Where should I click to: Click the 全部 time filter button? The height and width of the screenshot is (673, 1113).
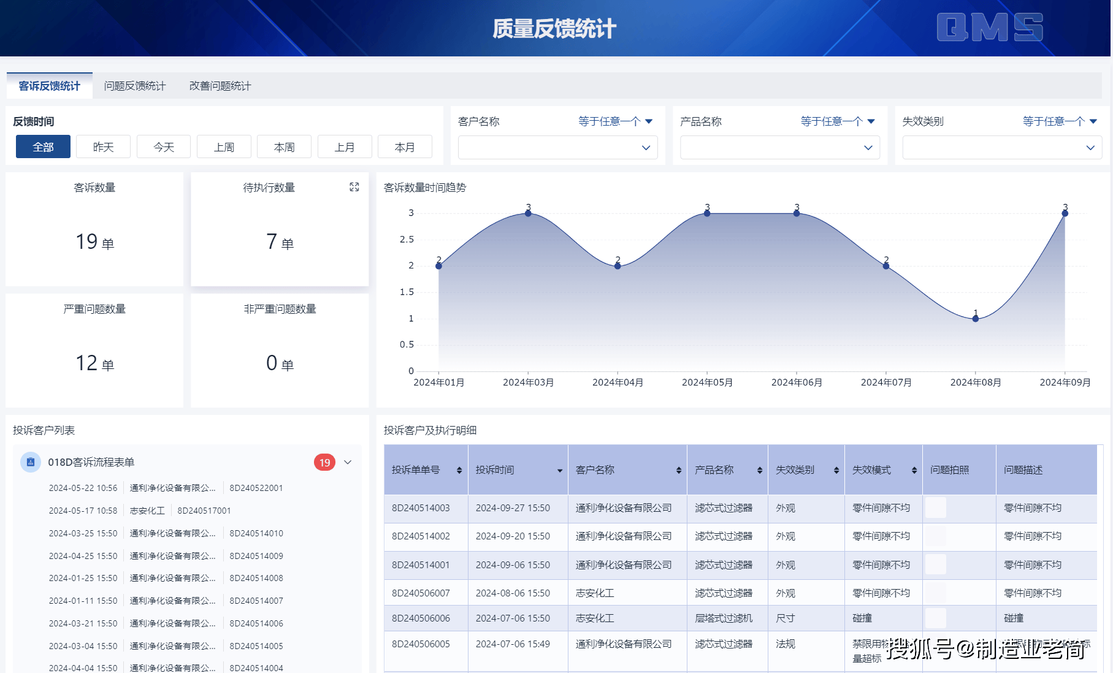pyautogui.click(x=42, y=146)
